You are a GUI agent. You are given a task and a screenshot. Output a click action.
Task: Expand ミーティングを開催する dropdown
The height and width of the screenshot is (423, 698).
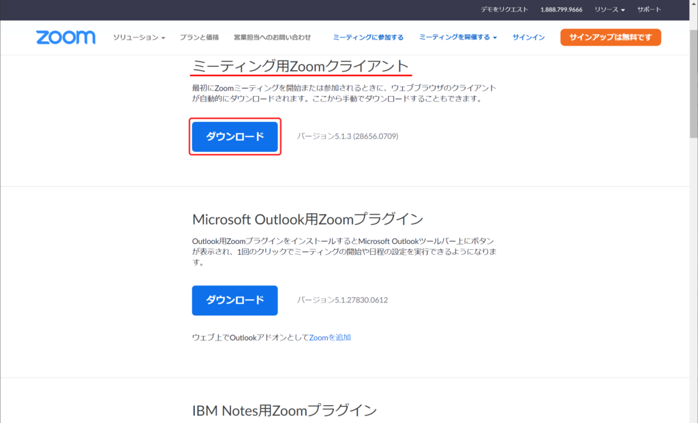457,37
